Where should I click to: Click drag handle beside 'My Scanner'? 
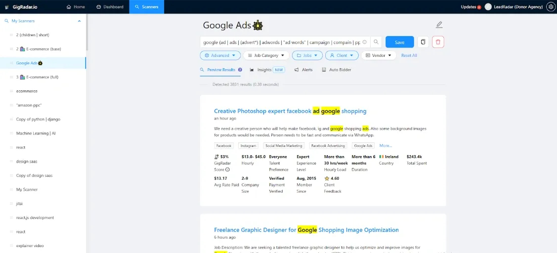pos(11,189)
